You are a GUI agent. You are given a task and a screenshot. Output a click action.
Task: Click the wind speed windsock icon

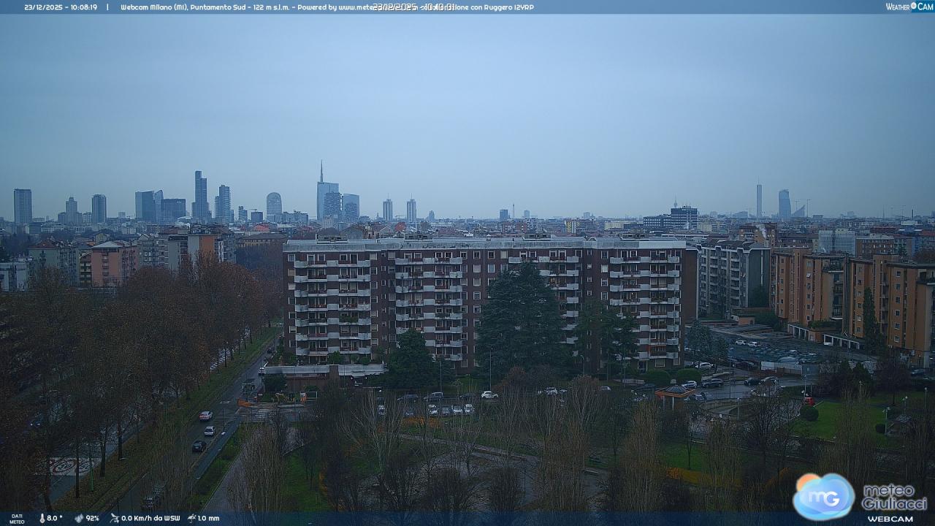(x=115, y=518)
